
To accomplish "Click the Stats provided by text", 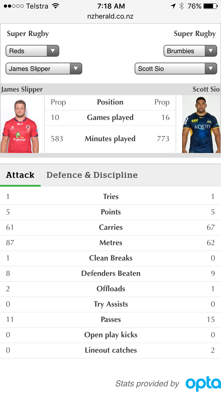I will pyautogui.click(x=147, y=384).
